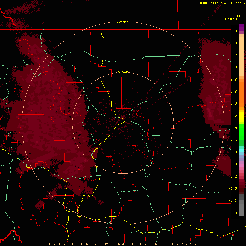Select the 5.0 legend value
Viewport: 246px width, 246px height.
[x=234, y=104]
